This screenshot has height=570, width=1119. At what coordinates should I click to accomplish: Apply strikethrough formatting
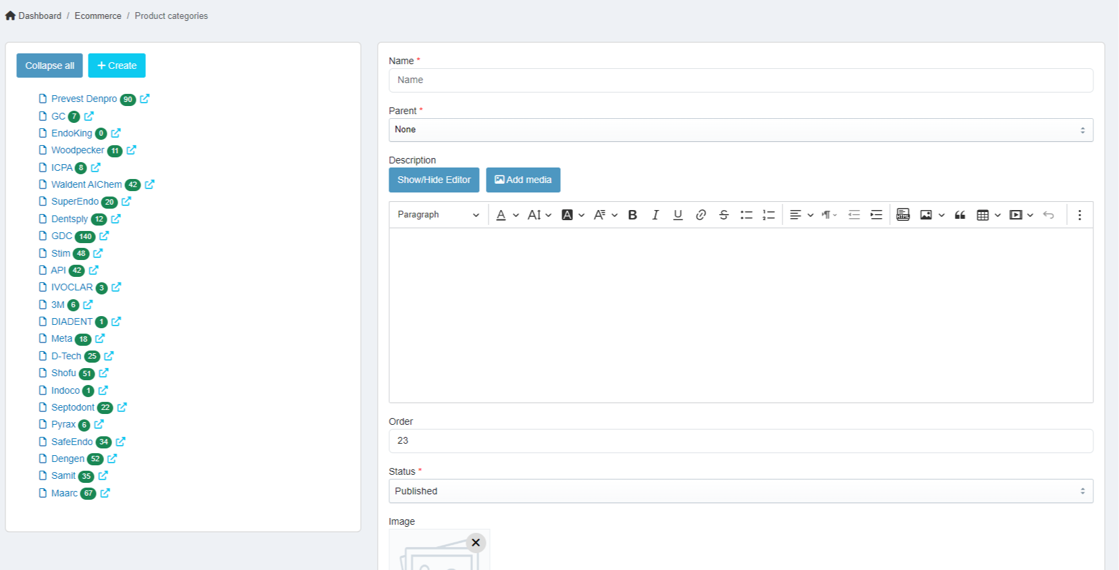[724, 215]
